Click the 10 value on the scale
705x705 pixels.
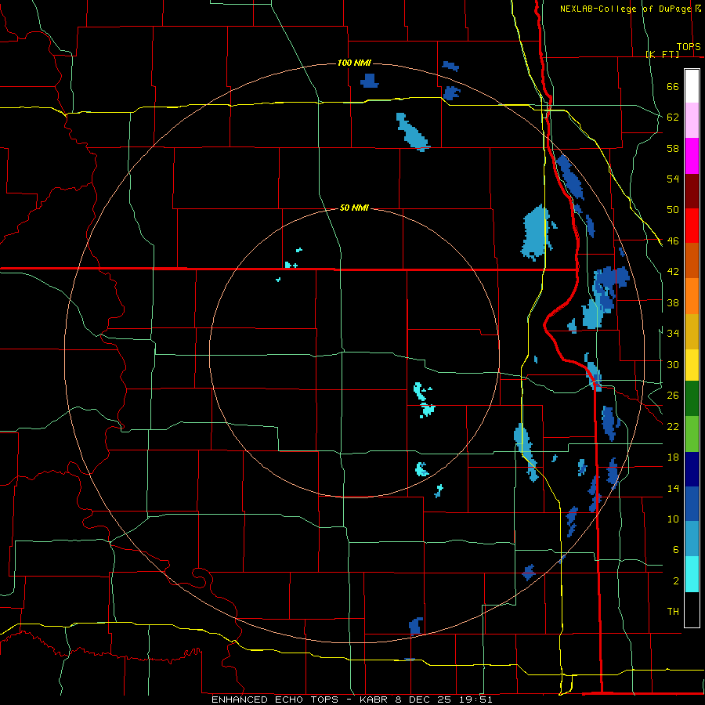coord(673,519)
